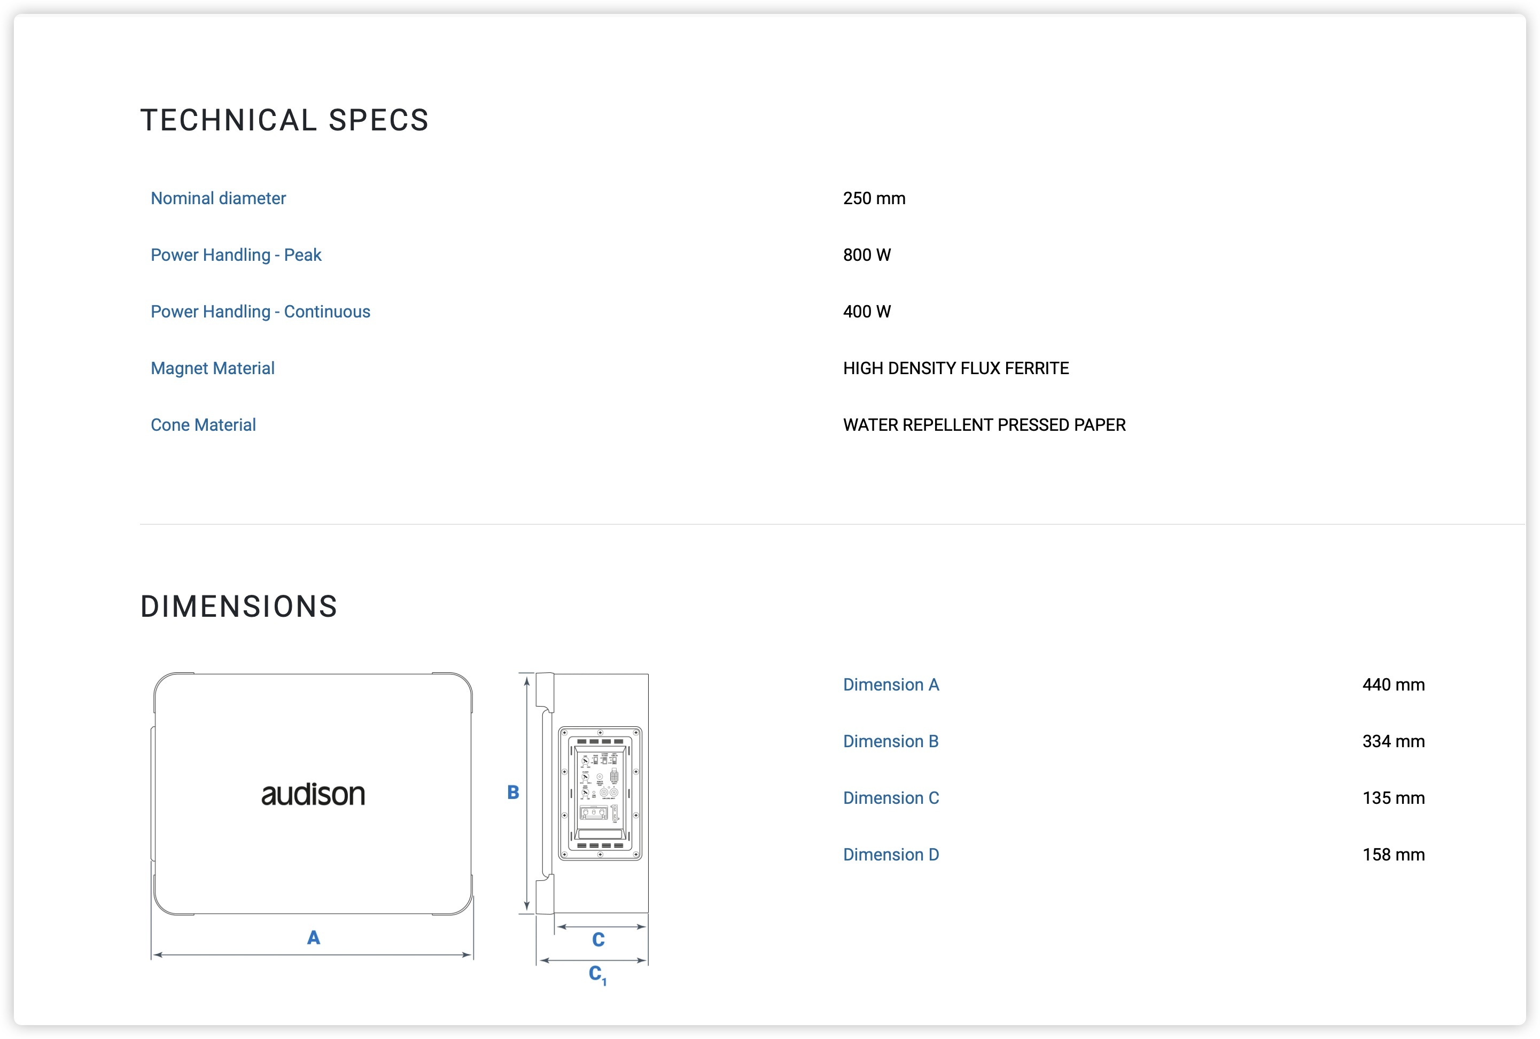
Task: Click the audison logo in the front-view diagram
Action: (x=313, y=794)
